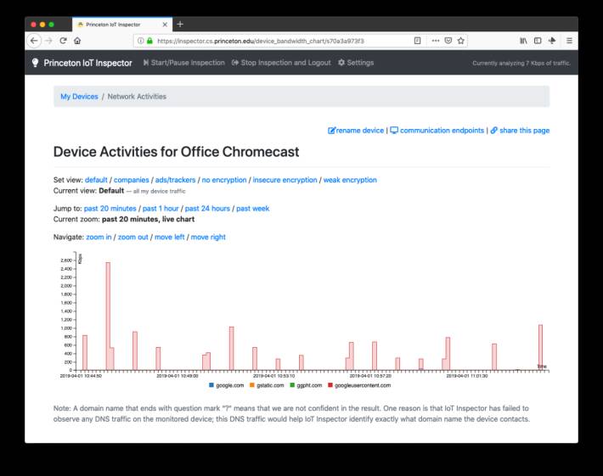Click the rename device link
603x476 pixels.
click(356, 131)
